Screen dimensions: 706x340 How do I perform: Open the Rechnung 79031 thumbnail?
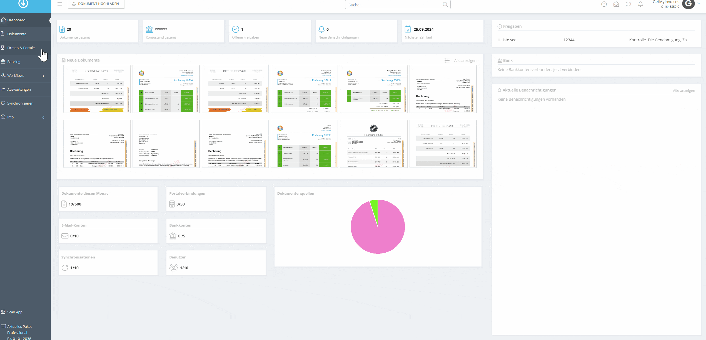point(235,89)
